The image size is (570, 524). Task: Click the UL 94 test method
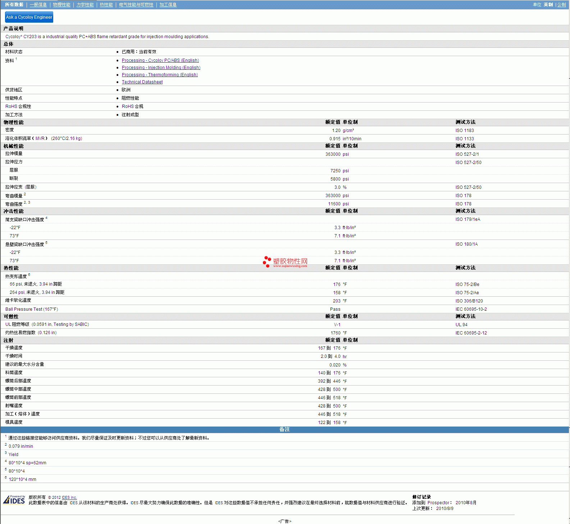(461, 325)
